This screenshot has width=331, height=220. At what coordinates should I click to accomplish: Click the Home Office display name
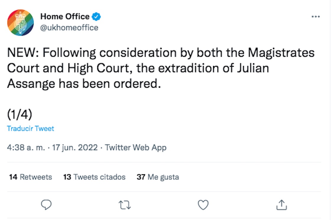coord(65,17)
